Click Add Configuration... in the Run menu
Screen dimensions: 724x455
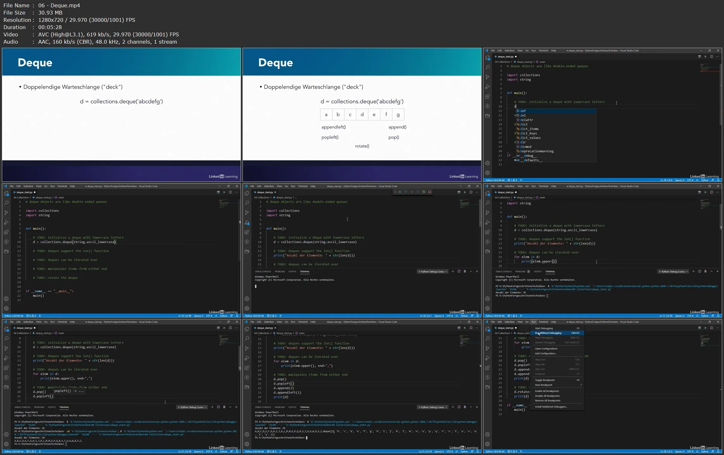point(545,354)
